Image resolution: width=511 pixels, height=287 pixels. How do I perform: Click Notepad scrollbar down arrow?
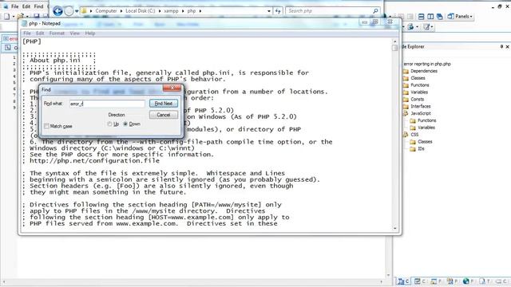point(395,229)
